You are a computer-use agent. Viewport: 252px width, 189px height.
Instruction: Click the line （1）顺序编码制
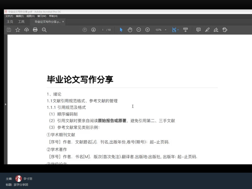[63, 114]
